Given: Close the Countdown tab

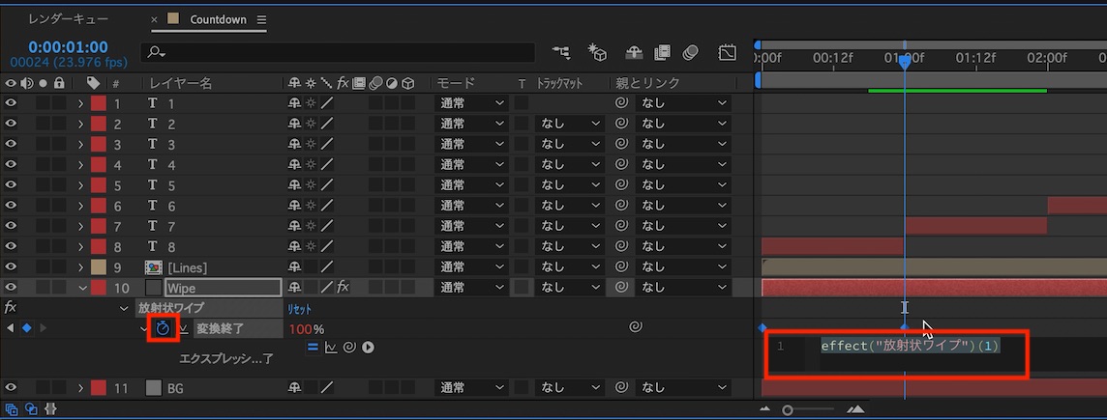Looking at the screenshot, I should [155, 19].
